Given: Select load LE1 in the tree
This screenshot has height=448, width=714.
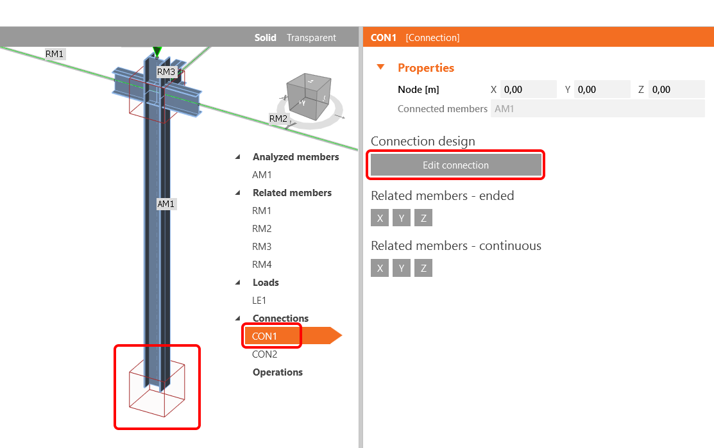Looking at the screenshot, I should click(x=259, y=300).
